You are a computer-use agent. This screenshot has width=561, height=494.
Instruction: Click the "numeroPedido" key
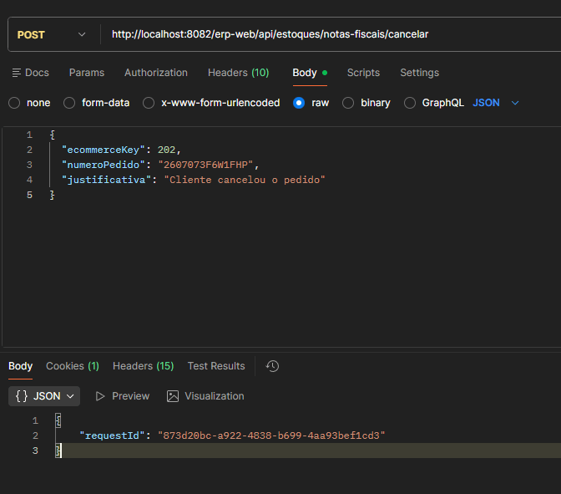[103, 165]
